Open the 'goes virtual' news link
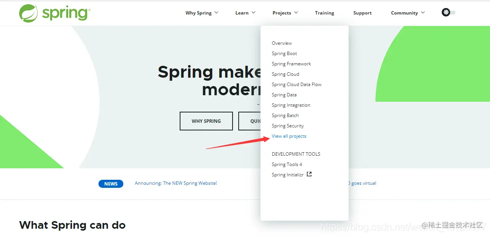490x236 pixels. click(x=362, y=183)
